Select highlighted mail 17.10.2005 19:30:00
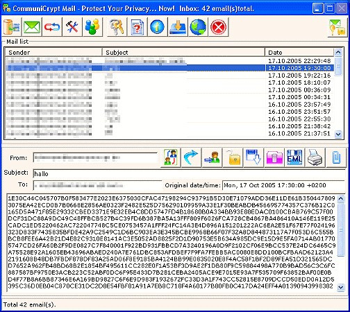Screen dimensions: 350x312 [x=169, y=68]
